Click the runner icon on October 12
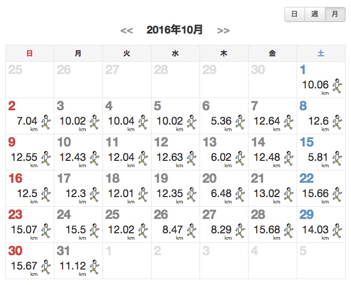This screenshot has width=351, height=285. point(190,158)
